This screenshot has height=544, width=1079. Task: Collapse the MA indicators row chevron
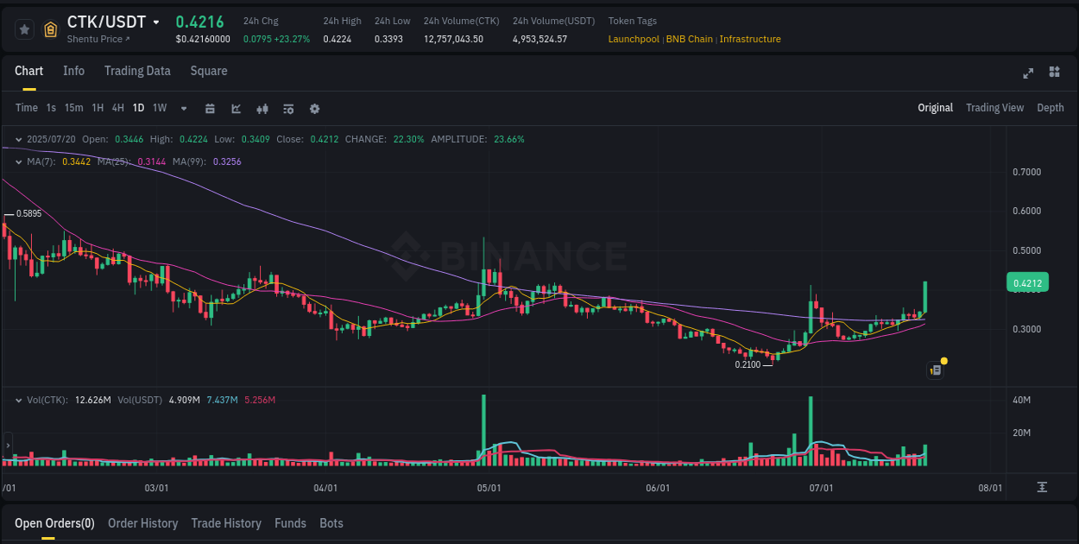coord(18,161)
